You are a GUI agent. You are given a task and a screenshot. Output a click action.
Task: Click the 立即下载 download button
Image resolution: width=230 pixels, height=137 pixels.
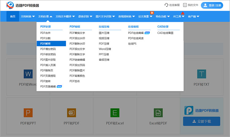coord(201,121)
